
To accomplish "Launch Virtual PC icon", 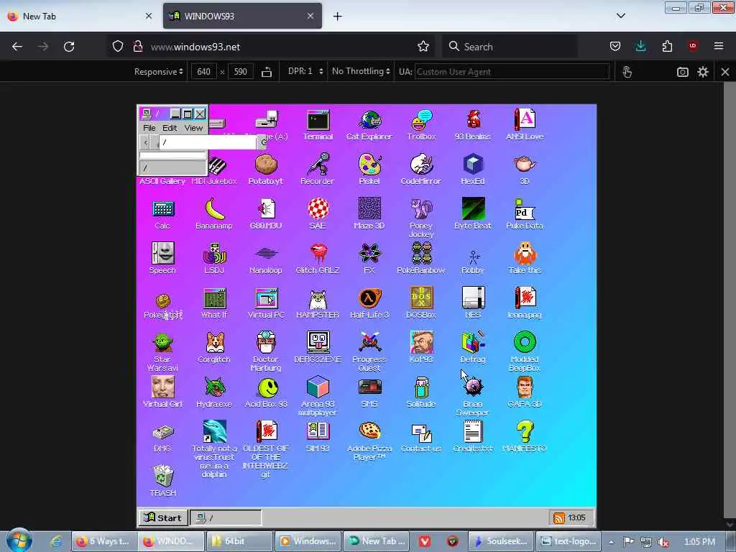I will point(266,303).
